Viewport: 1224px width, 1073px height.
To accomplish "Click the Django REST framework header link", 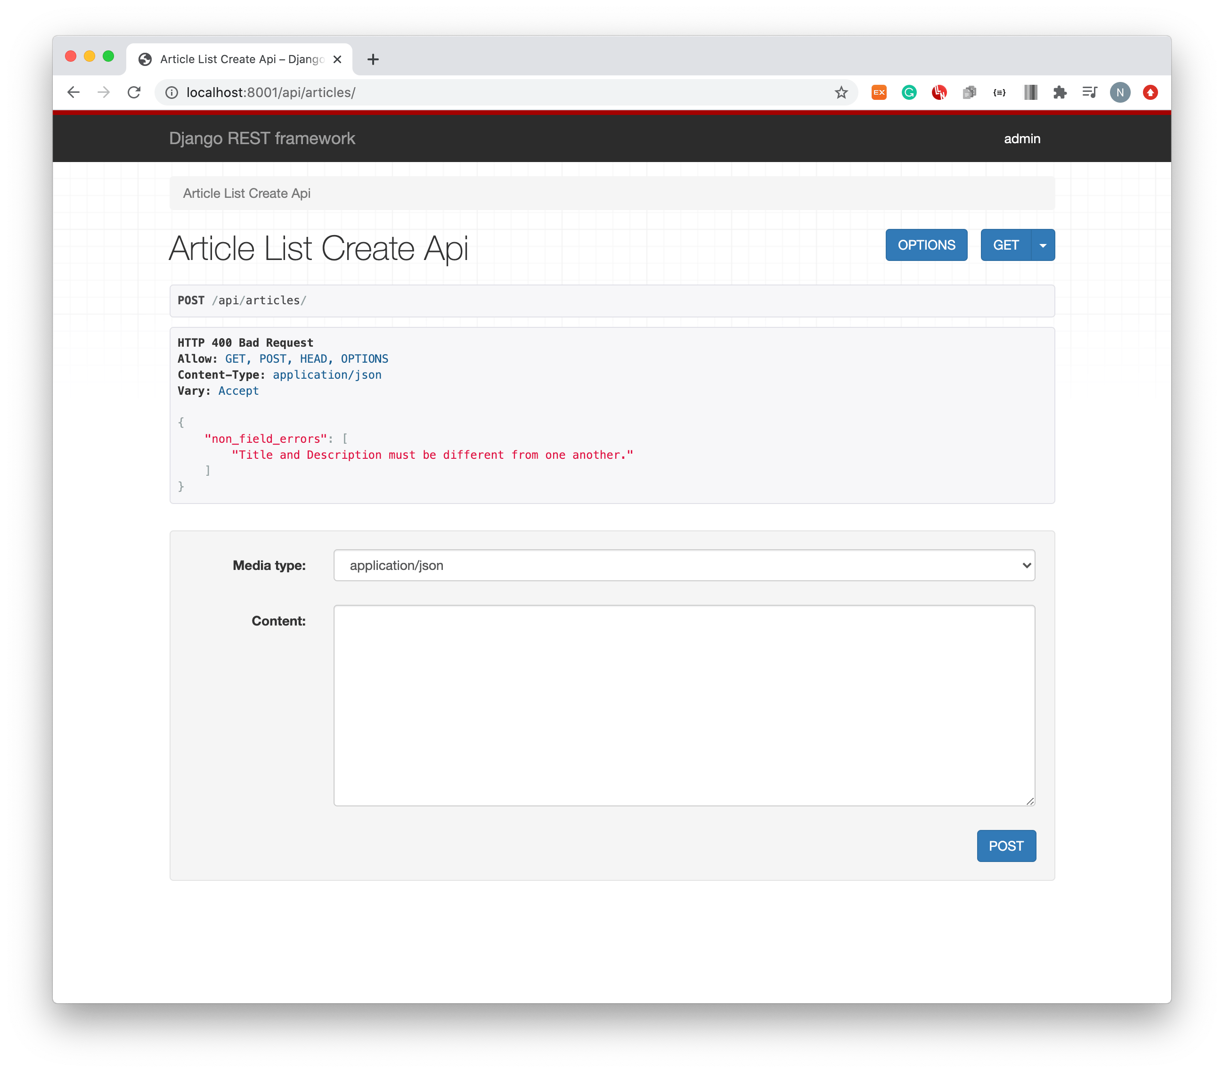I will (262, 138).
